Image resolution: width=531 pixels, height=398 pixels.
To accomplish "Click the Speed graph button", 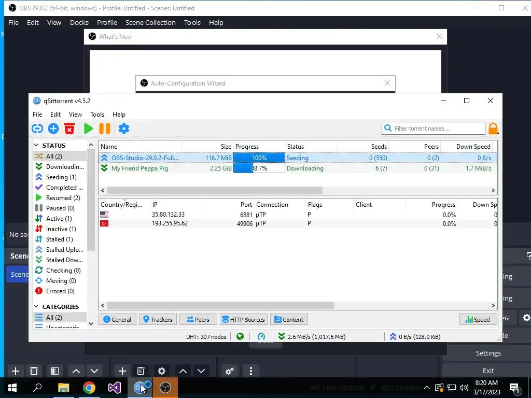I will [x=478, y=319].
